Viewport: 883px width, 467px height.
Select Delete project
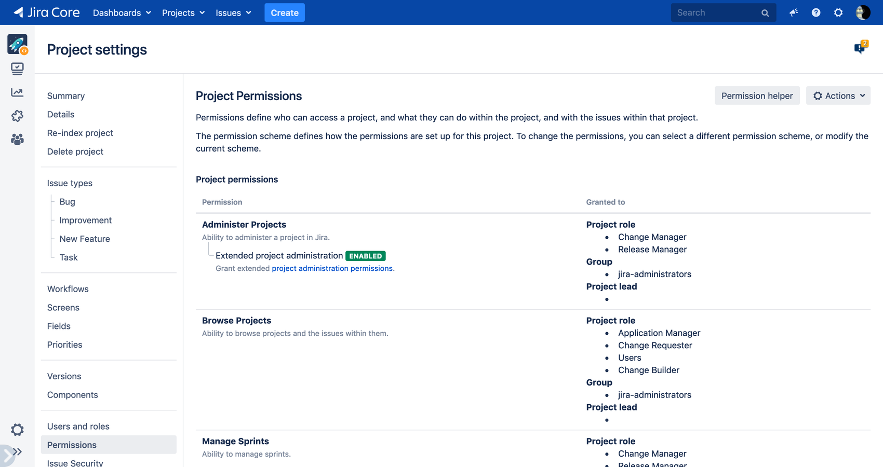pos(75,152)
